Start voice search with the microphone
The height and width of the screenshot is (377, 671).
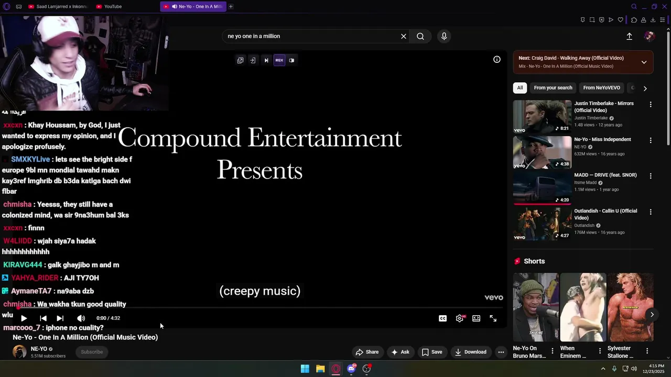(x=443, y=36)
